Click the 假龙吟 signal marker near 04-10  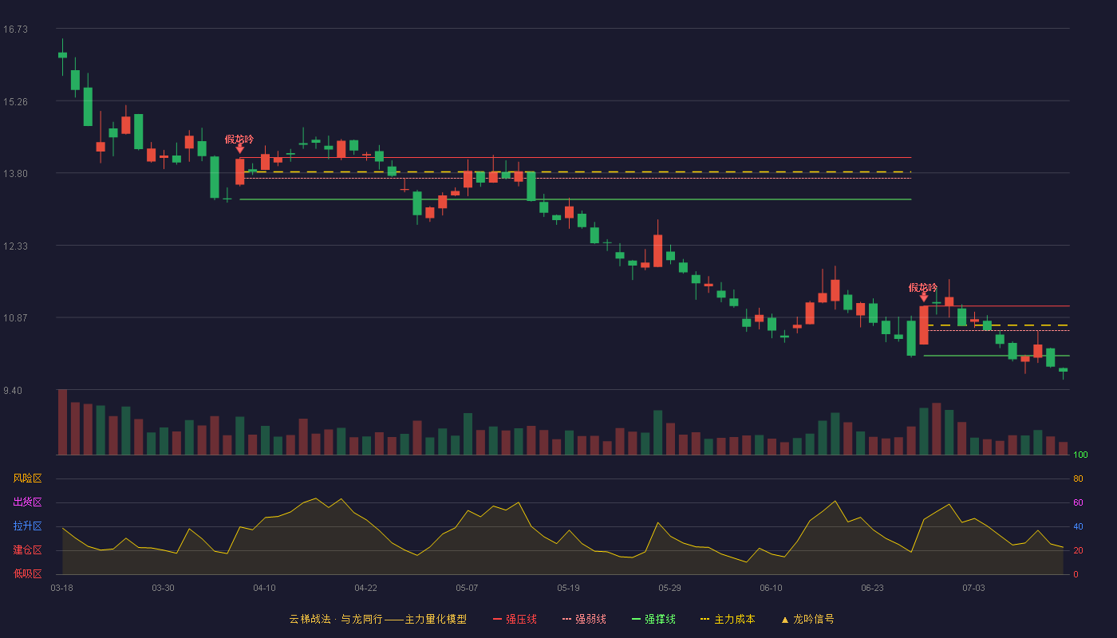click(x=239, y=144)
